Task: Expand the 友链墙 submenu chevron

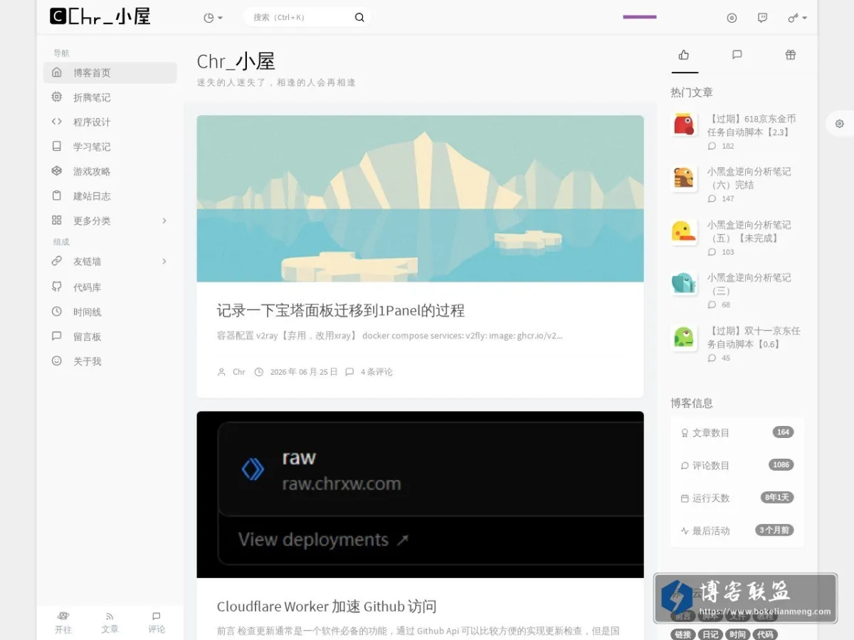Action: (164, 262)
